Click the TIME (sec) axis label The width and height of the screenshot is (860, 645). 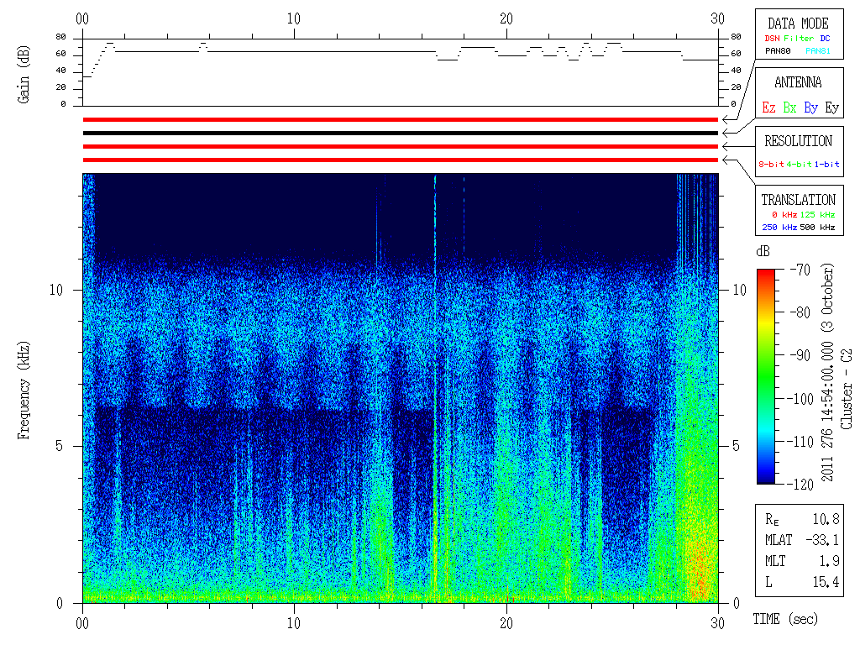[x=785, y=619]
